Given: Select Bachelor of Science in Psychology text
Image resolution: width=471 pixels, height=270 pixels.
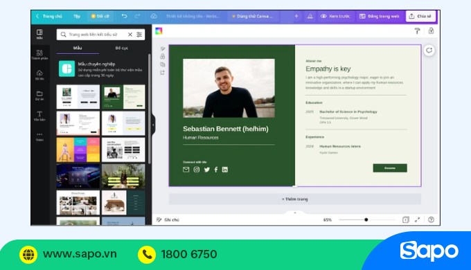Looking at the screenshot, I should click(348, 111).
